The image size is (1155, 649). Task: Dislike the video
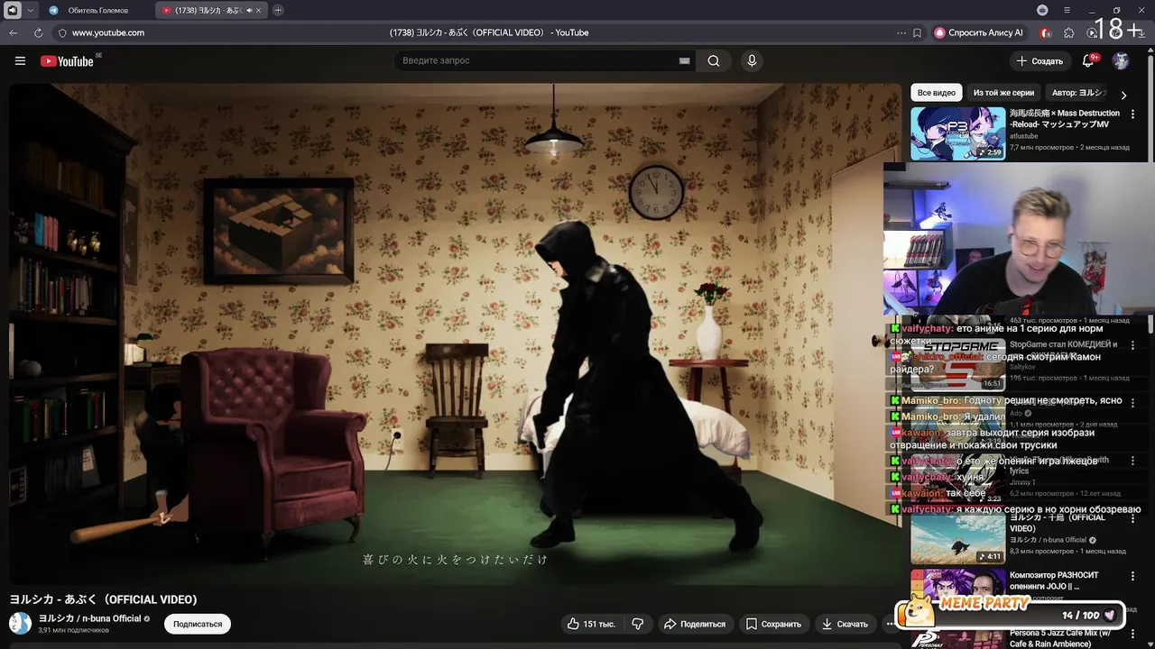(637, 624)
